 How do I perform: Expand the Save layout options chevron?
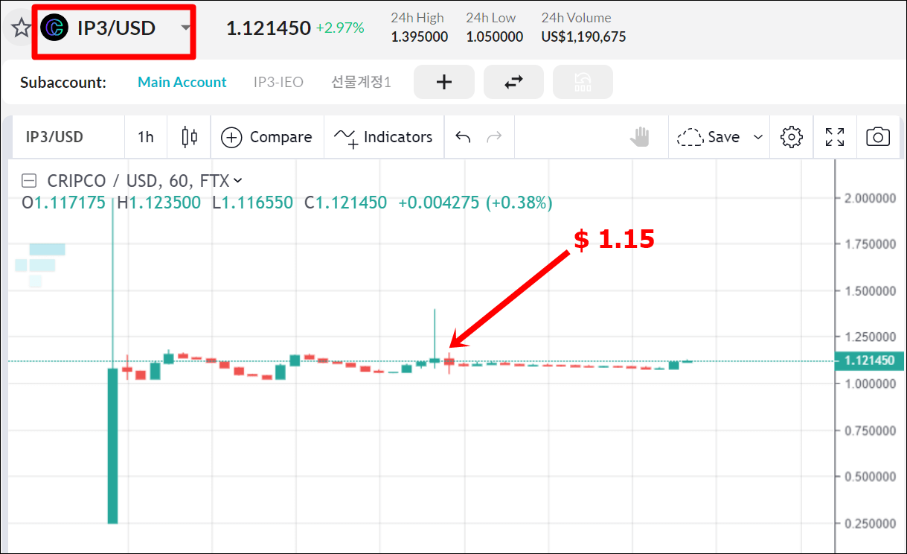pos(758,137)
